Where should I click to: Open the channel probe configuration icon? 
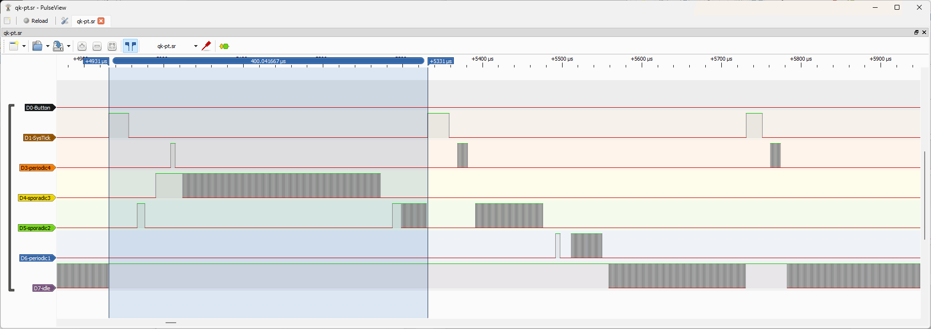(x=206, y=46)
